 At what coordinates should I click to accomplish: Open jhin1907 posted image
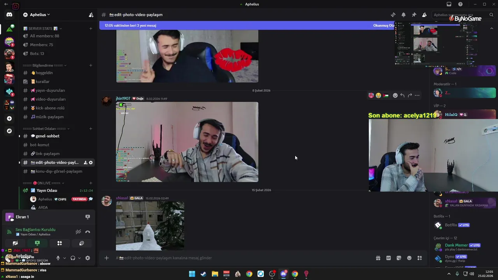(187, 142)
